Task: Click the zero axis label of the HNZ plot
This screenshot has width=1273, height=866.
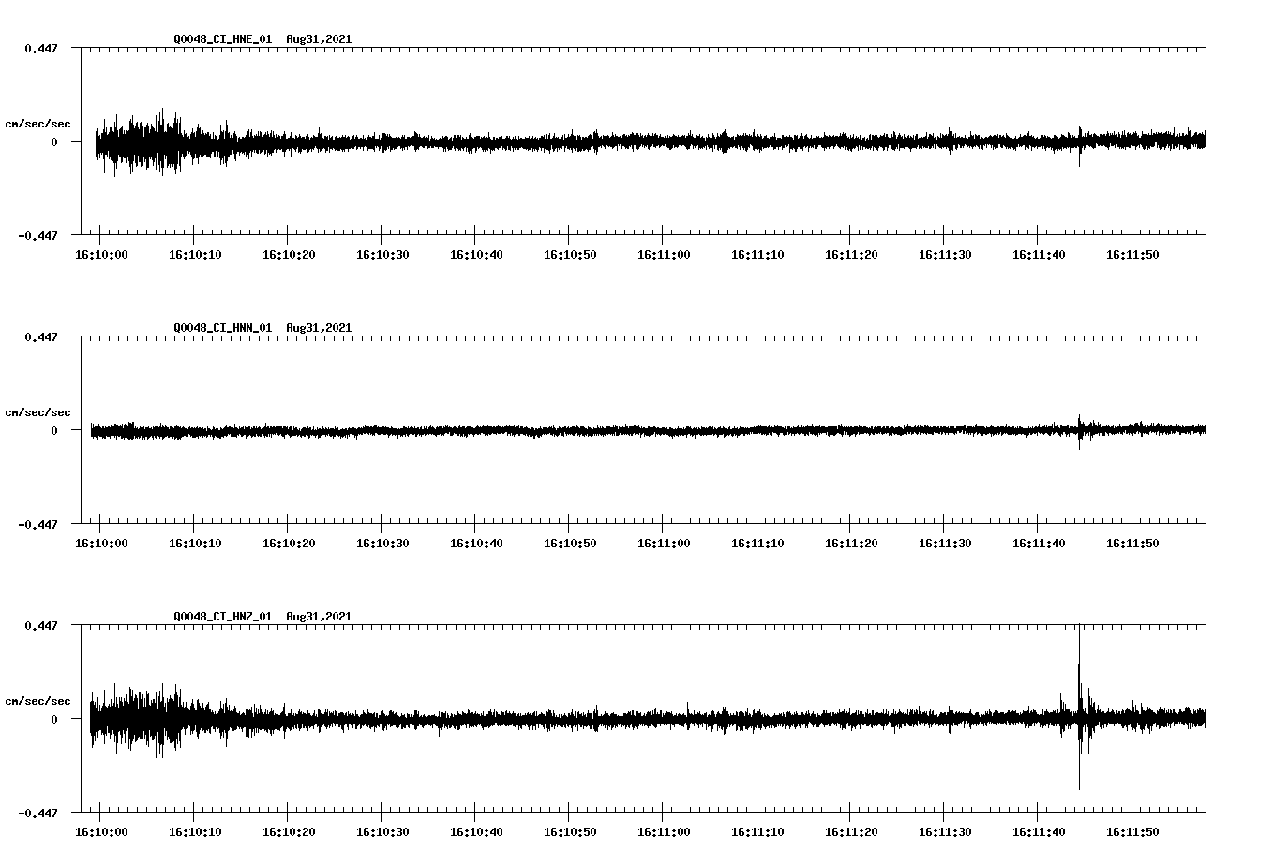Action: pos(53,719)
